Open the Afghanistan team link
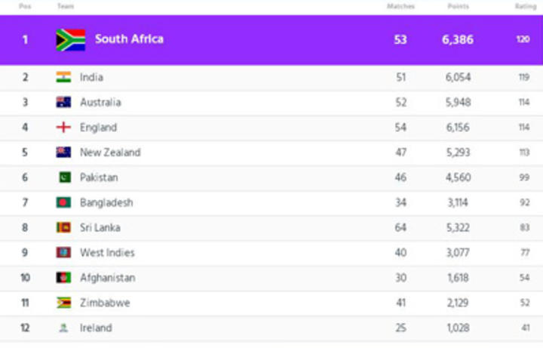 [108, 278]
